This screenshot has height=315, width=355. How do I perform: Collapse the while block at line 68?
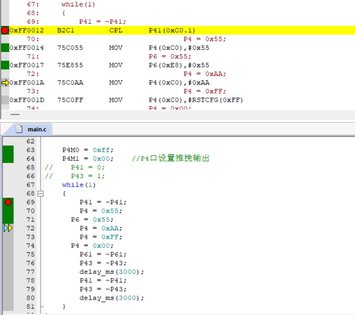[x=41, y=194]
